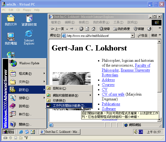
Task: Click Windows Update in the Start menu
Action: tap(27, 63)
